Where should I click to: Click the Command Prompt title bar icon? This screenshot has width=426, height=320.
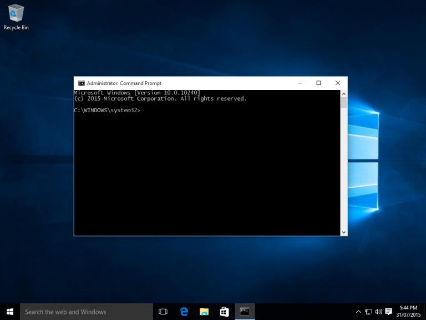[81, 83]
